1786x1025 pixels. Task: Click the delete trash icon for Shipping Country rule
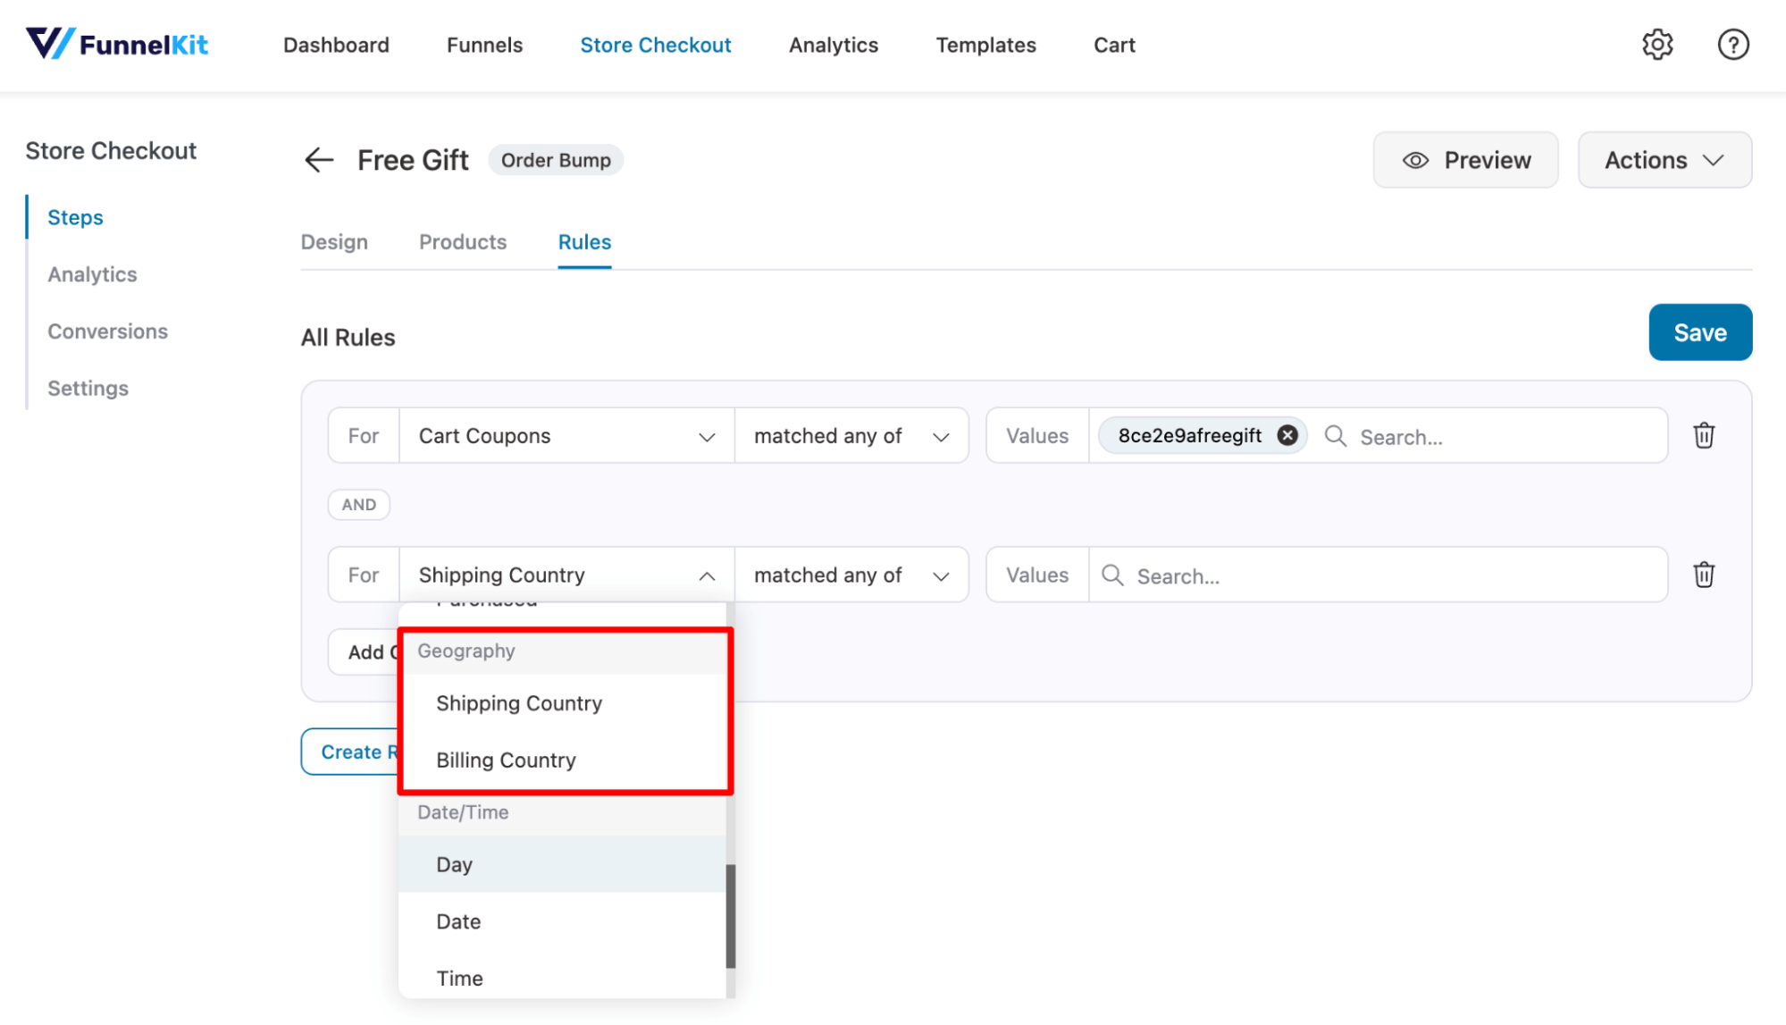[x=1705, y=576]
